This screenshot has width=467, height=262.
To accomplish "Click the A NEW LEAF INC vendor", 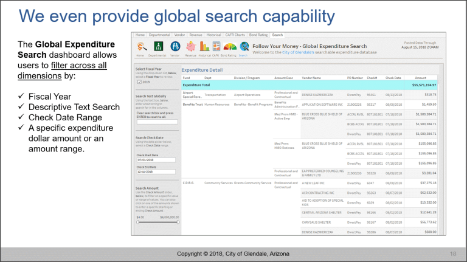I will (313, 183).
